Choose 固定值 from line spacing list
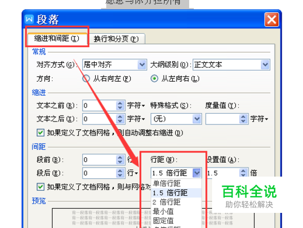Viewport: 303px width, 228px height. coord(176,221)
